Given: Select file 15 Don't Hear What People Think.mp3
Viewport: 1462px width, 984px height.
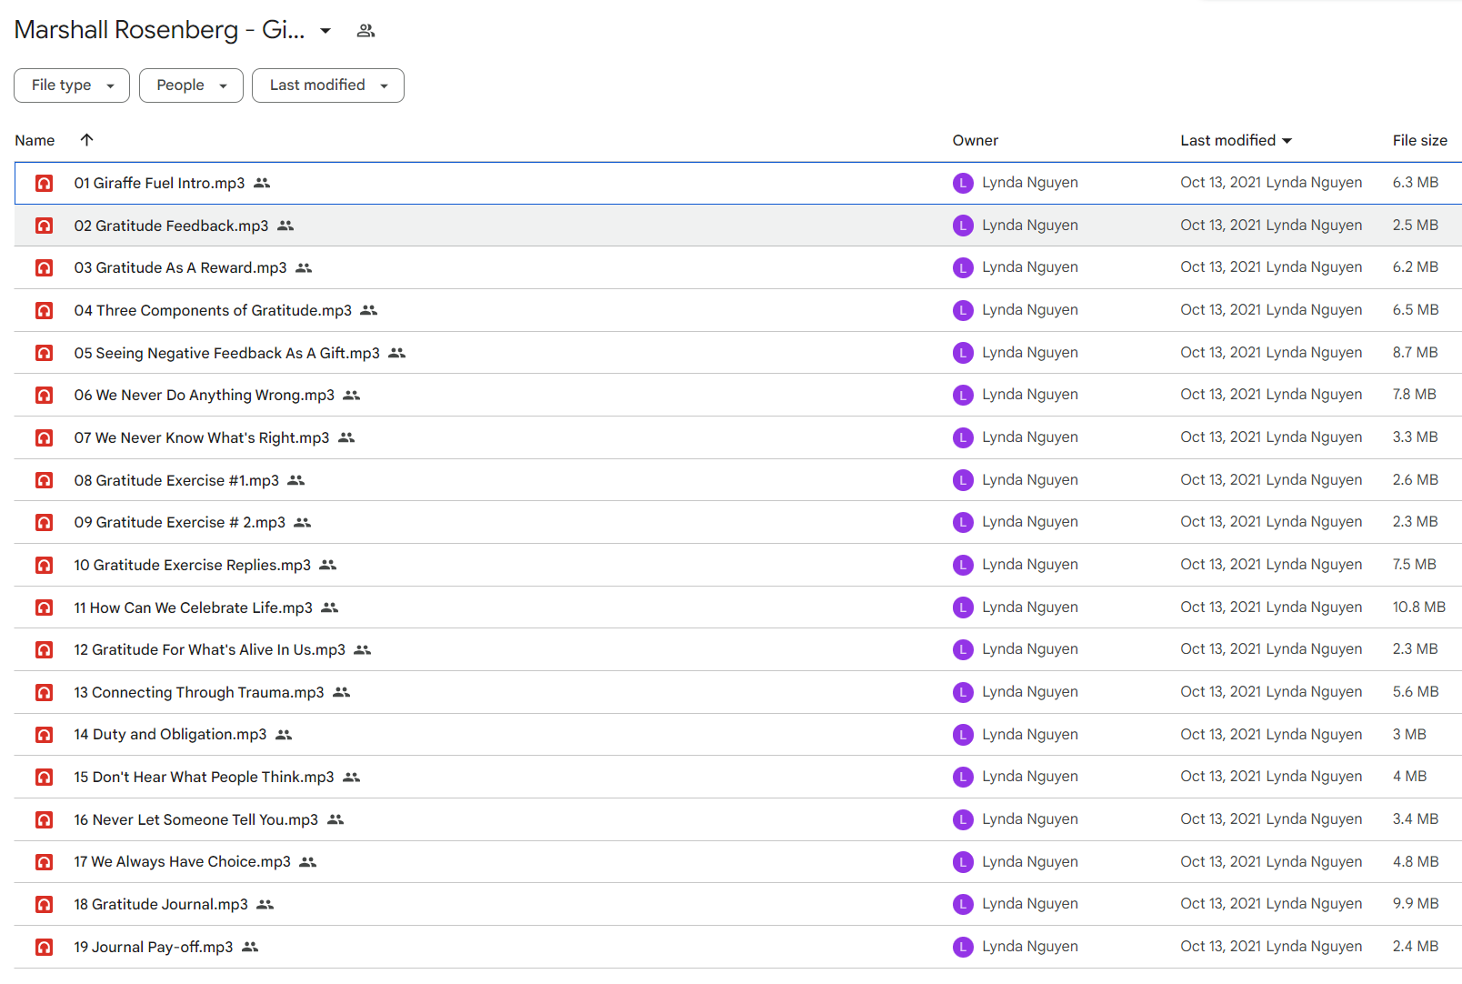Looking at the screenshot, I should pyautogui.click(x=738, y=777).
